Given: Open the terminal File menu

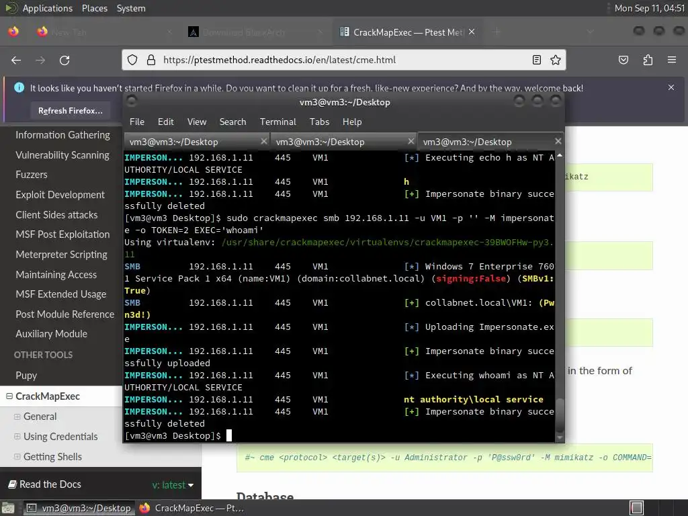Looking at the screenshot, I should click(x=137, y=122).
